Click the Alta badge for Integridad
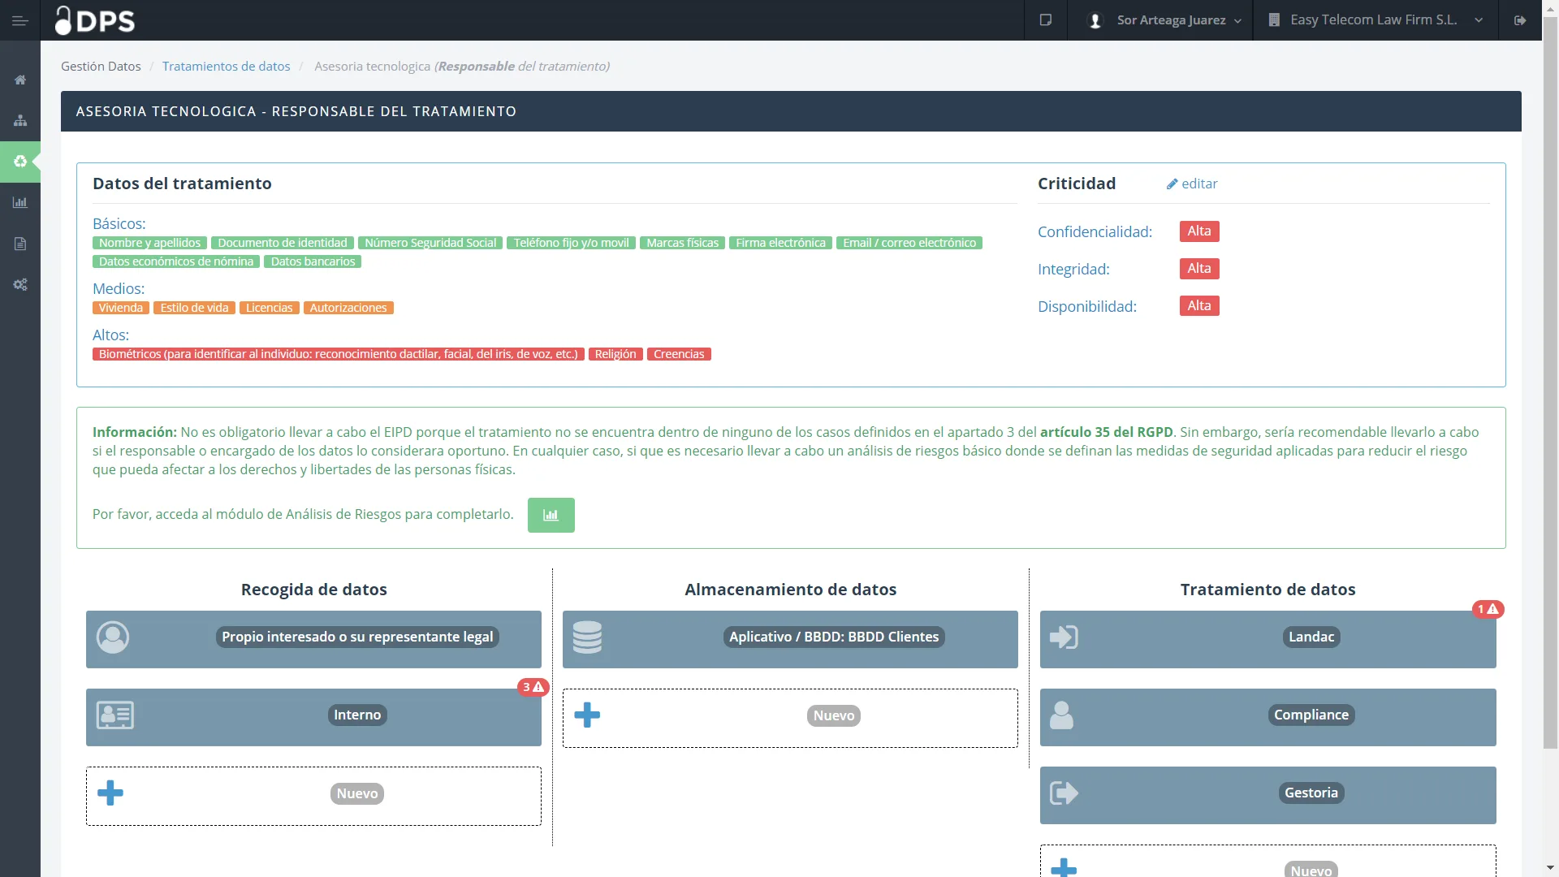The height and width of the screenshot is (877, 1559). [x=1199, y=269]
